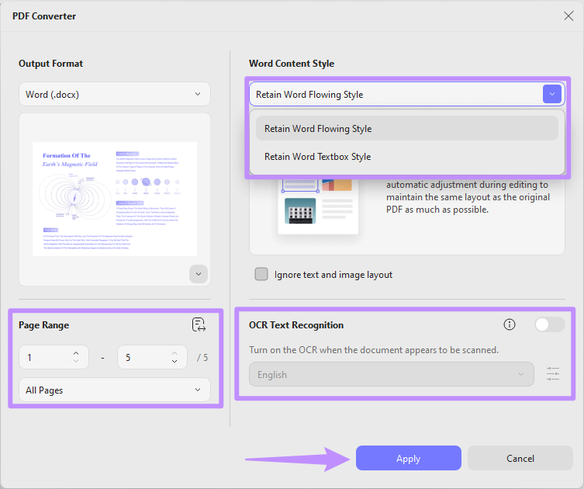Click the Cancel button
The image size is (584, 489).
click(520, 458)
